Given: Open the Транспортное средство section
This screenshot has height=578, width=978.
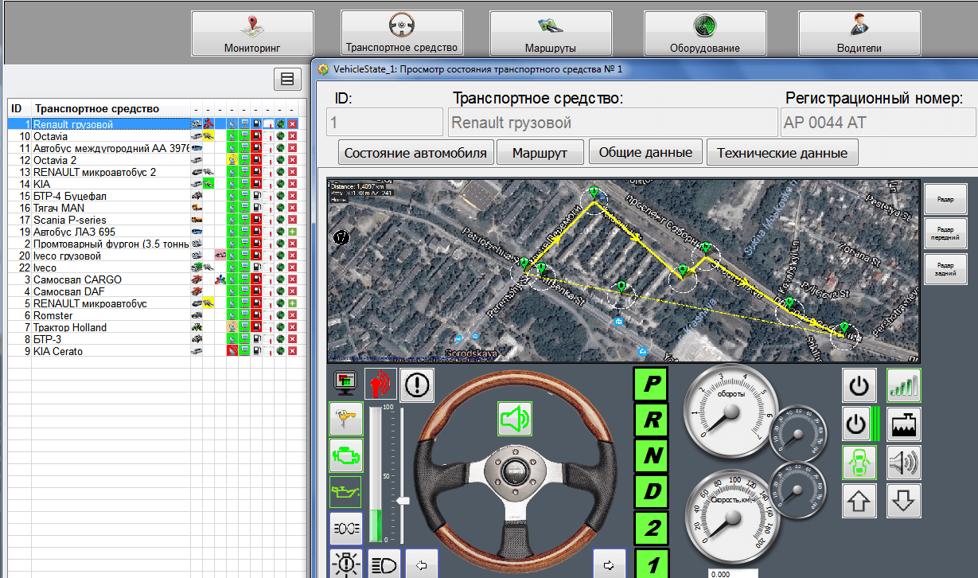Looking at the screenshot, I should coord(401,33).
